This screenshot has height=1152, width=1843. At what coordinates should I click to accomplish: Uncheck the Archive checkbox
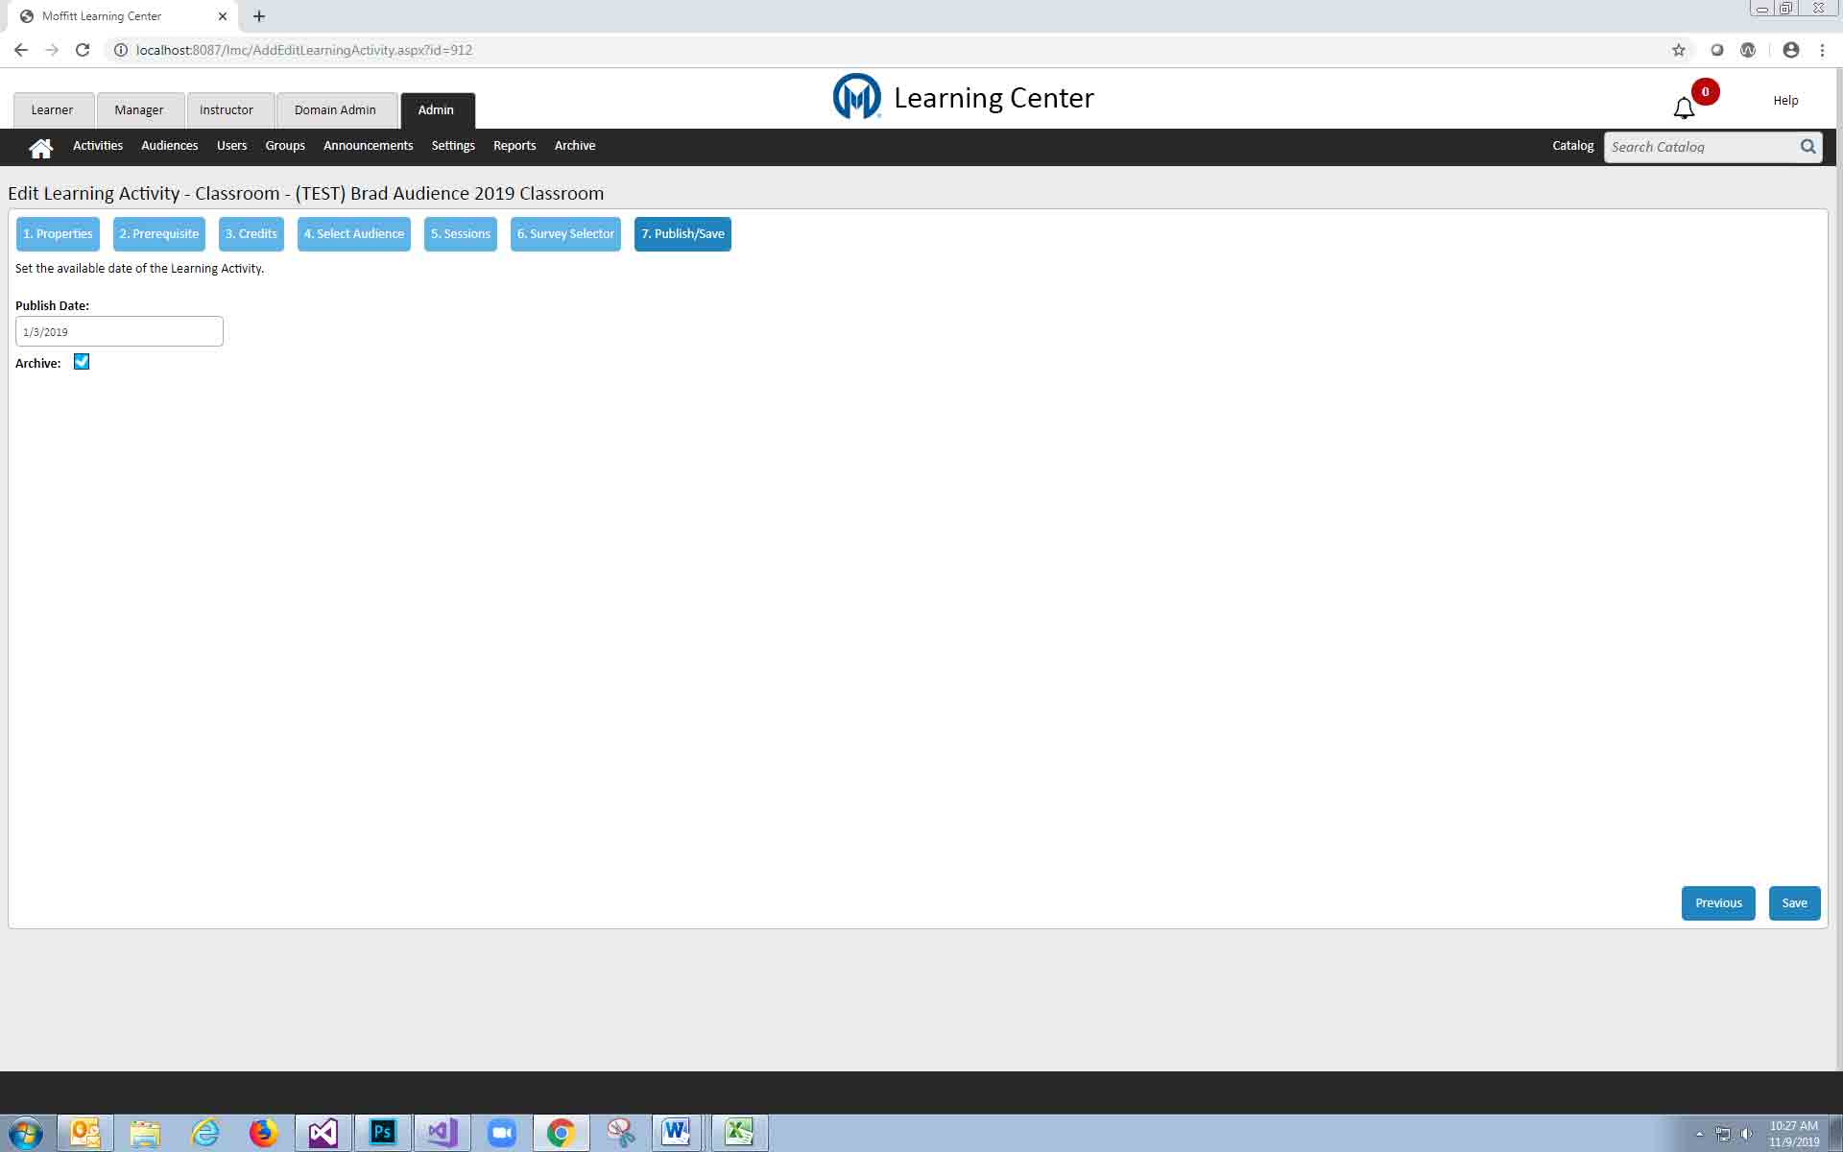point(82,362)
